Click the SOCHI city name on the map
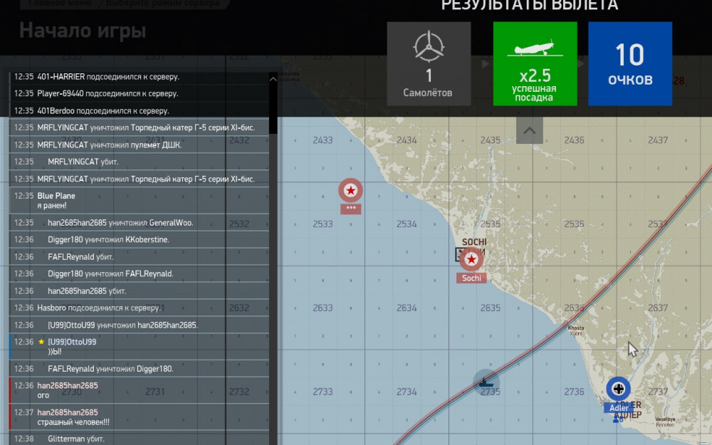The image size is (712, 445). [x=474, y=242]
